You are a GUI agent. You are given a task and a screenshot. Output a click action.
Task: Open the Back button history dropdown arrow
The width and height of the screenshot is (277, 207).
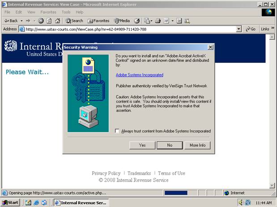(21, 21)
